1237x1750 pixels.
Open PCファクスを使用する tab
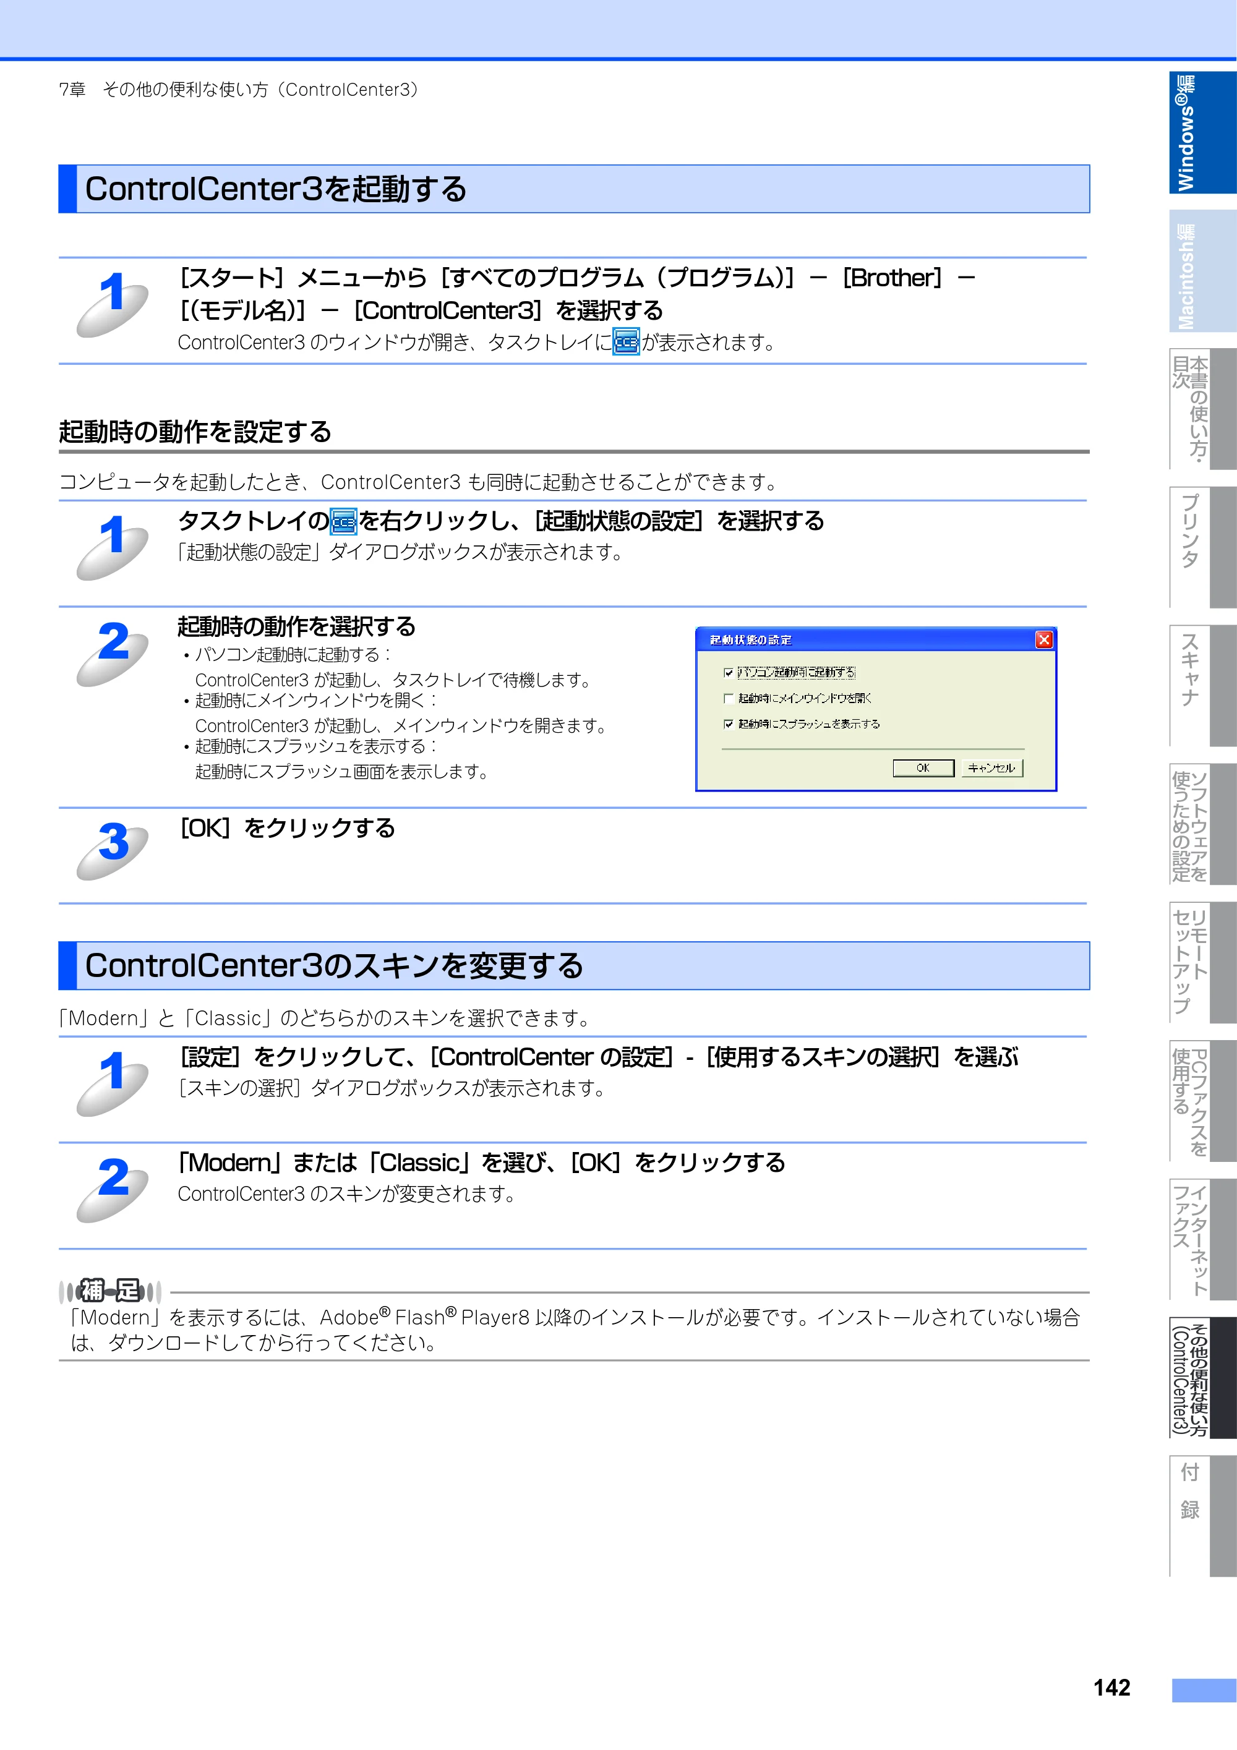pyautogui.click(x=1202, y=1101)
